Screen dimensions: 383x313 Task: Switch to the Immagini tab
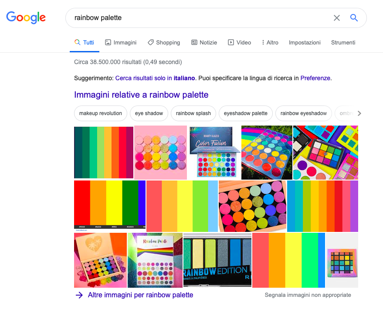(x=121, y=42)
